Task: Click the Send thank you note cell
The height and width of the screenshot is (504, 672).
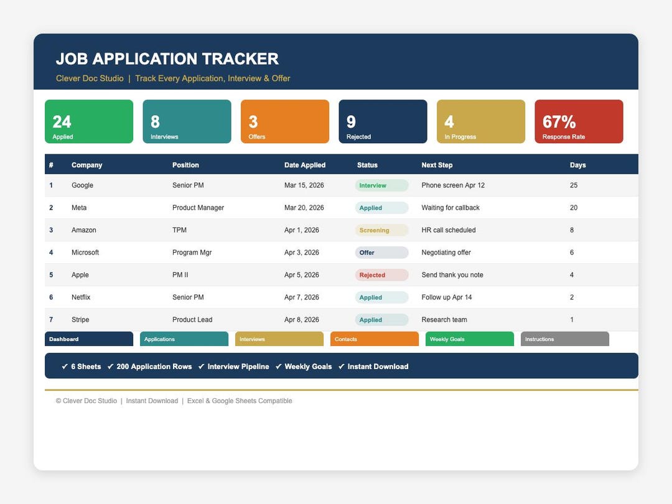Action: tap(452, 275)
